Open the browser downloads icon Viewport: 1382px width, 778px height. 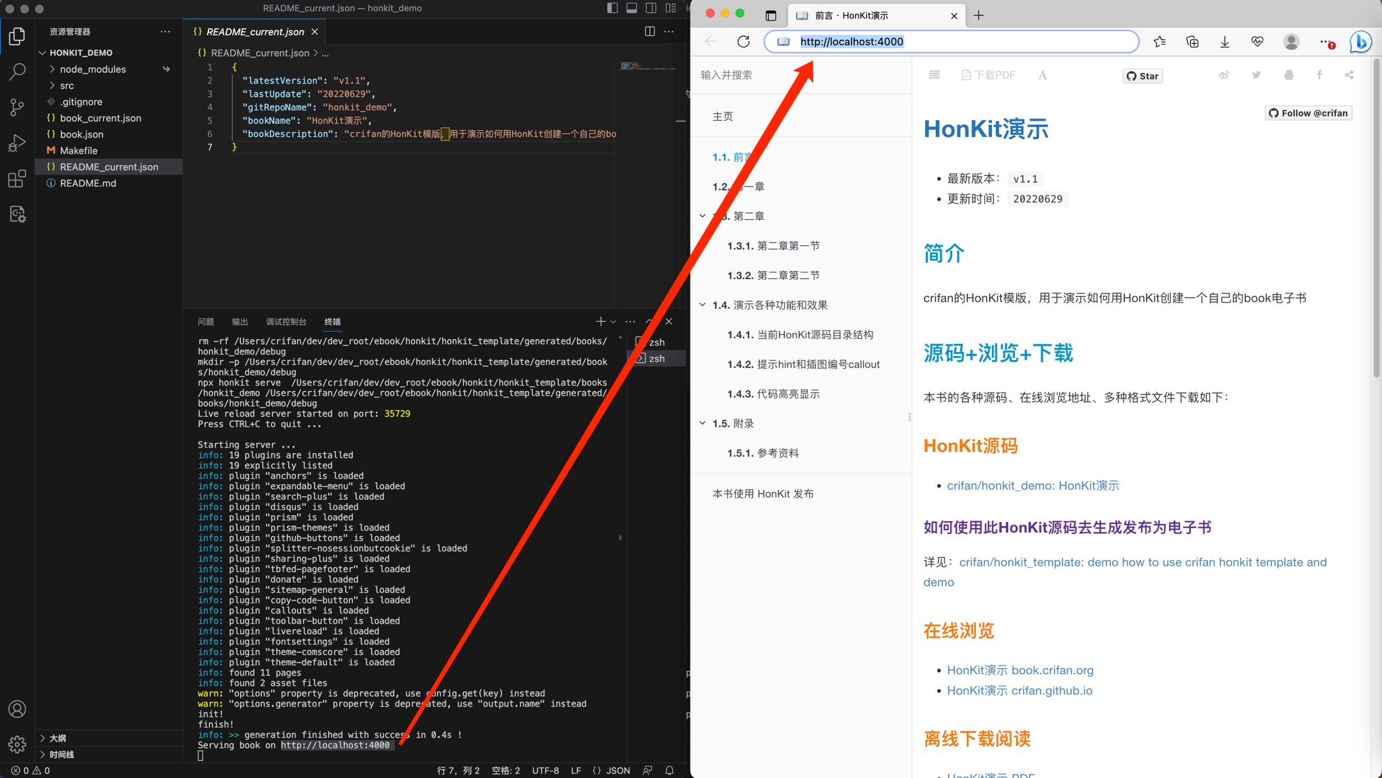1225,42
